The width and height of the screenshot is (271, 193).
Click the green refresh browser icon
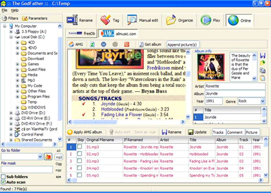pyautogui.click(x=92, y=44)
